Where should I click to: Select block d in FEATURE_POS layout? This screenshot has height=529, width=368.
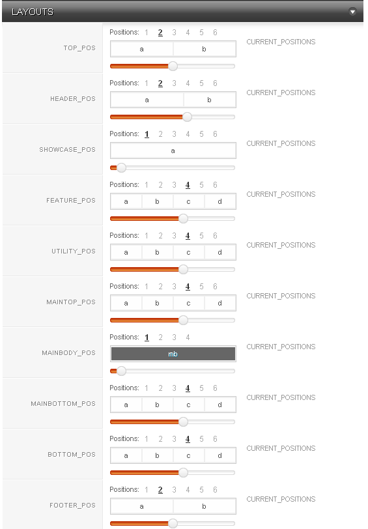coord(220,202)
